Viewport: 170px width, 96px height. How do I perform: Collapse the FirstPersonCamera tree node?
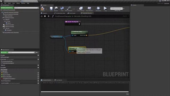[x=3, y=18]
